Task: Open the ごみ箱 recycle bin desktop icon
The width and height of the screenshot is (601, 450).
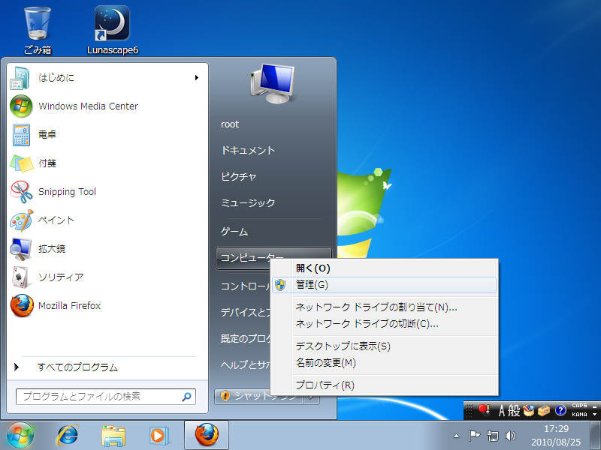Action: pyautogui.click(x=37, y=31)
